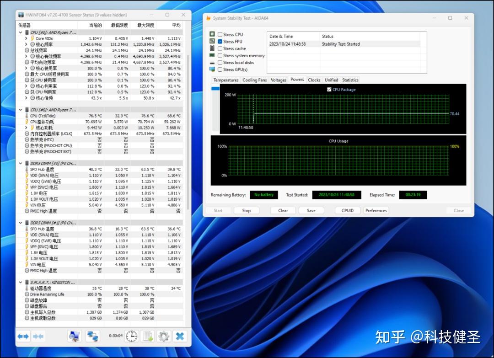The width and height of the screenshot is (494, 358).
Task: Start logging with HWiNFO sheet icon
Action: tap(148, 336)
